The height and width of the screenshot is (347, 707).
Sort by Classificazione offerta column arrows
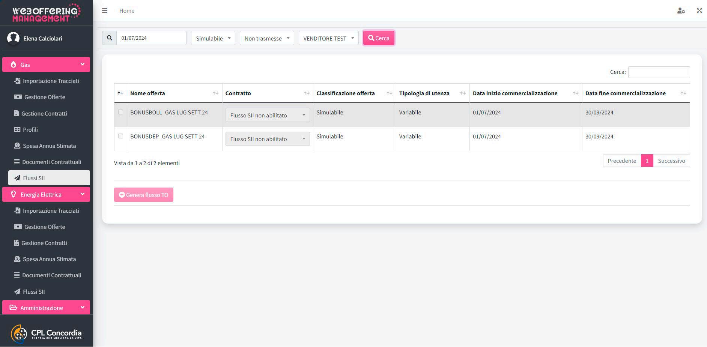389,93
